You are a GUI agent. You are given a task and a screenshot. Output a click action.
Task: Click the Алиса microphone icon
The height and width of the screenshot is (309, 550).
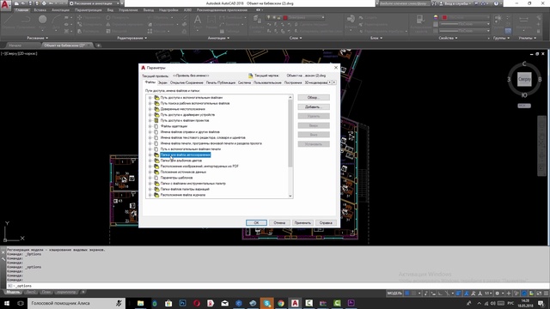(x=119, y=303)
